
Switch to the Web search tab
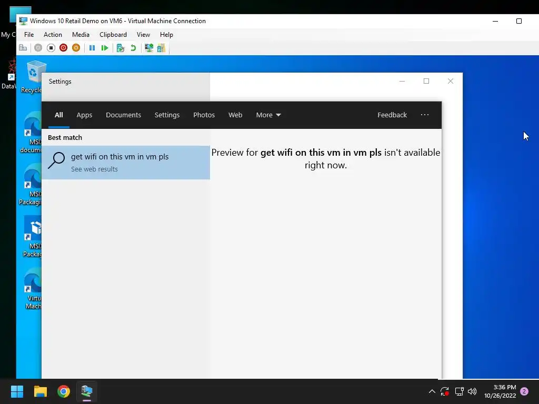coord(235,115)
